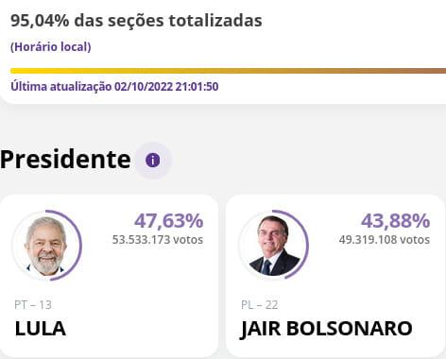Click the Horário local label
The height and width of the screenshot is (359, 446).
(x=51, y=47)
